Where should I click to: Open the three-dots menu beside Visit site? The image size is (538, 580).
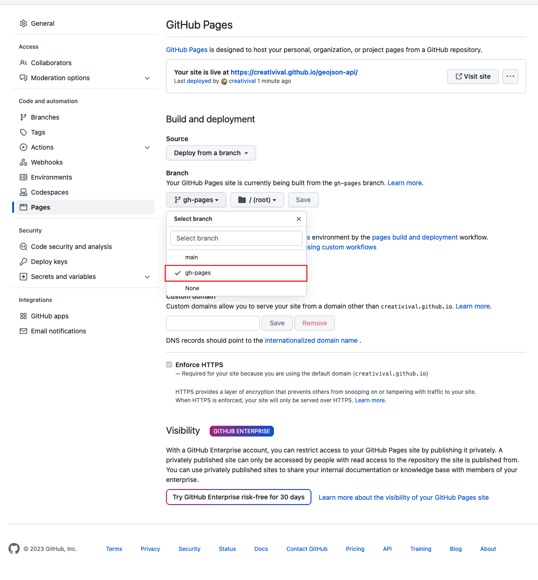click(x=510, y=76)
